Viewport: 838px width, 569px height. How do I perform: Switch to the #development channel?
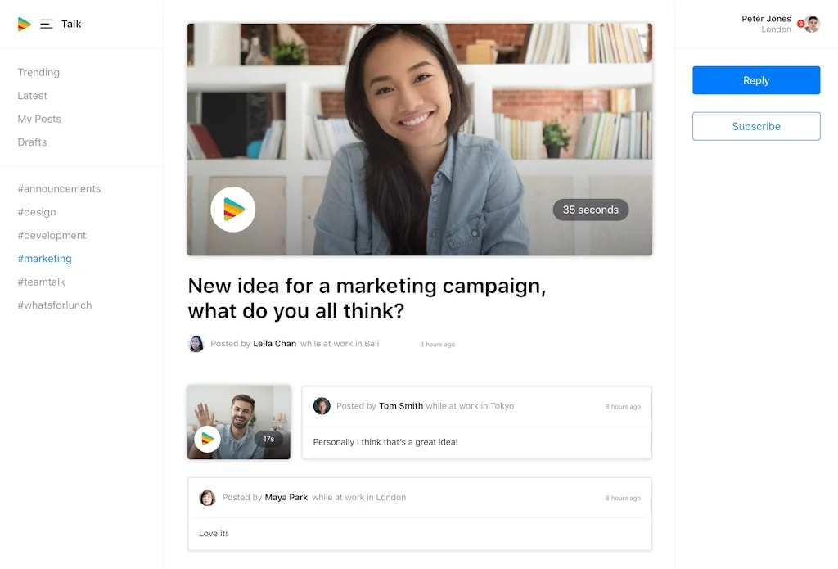tap(52, 235)
